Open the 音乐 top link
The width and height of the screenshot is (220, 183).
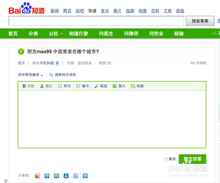click(105, 11)
